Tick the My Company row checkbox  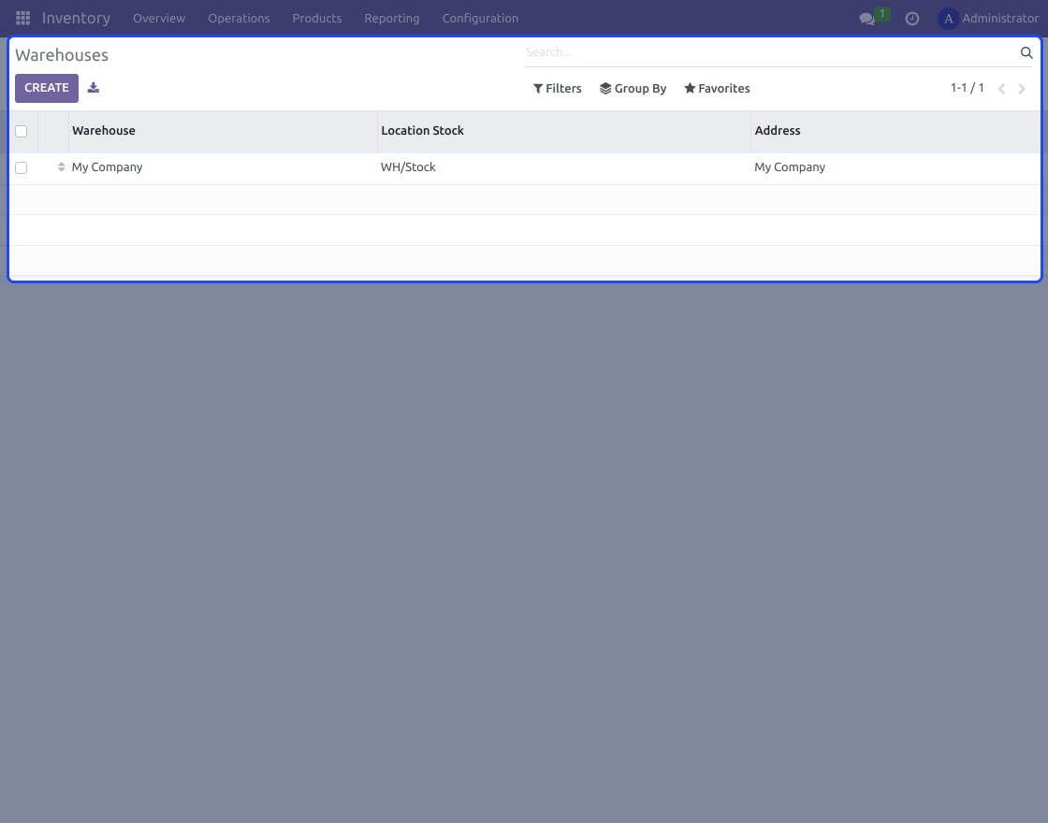click(22, 167)
